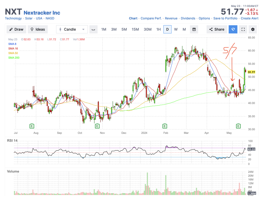265x198 pixels.
Task: Click the 11:00AM ET timestamp
Action: point(251,6)
